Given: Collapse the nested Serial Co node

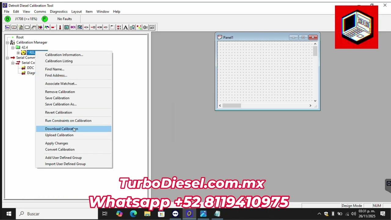Looking at the screenshot, I should [x=13, y=63].
